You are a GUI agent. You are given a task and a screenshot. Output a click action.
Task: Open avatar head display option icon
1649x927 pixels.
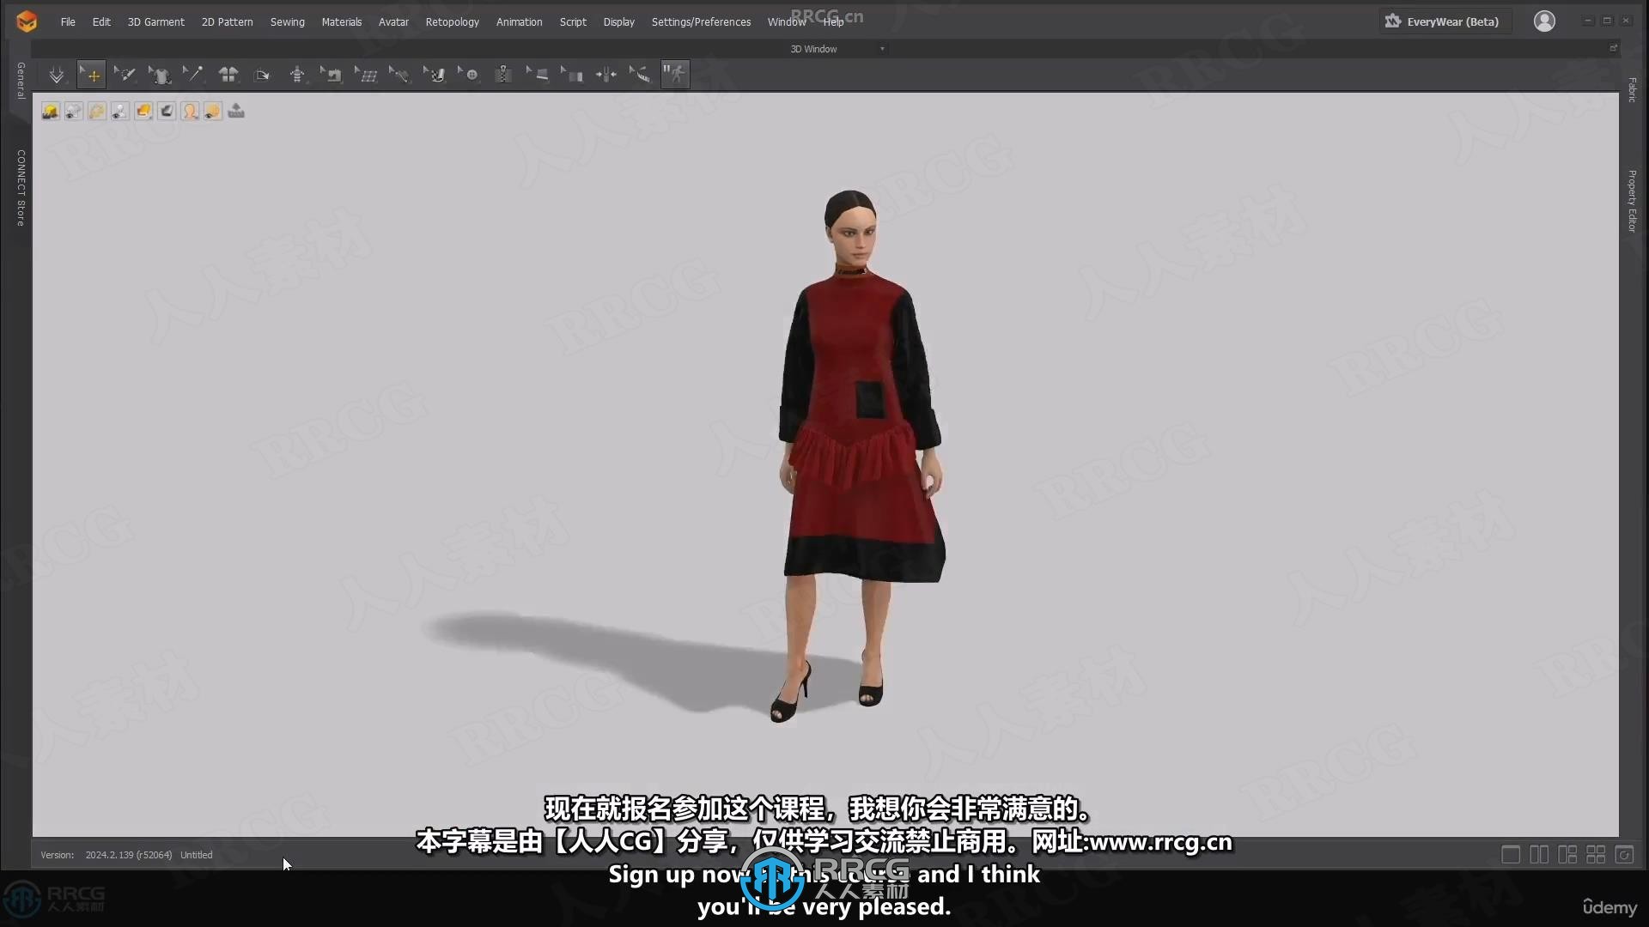pos(190,111)
